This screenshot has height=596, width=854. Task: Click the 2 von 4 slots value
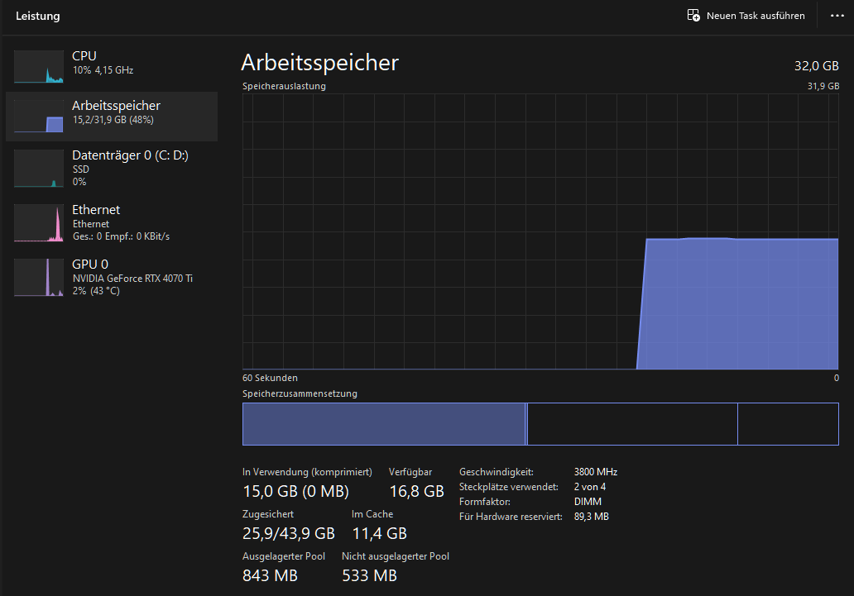pos(589,487)
